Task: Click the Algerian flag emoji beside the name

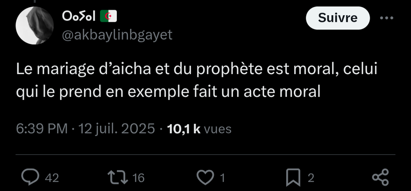Action: [108, 16]
